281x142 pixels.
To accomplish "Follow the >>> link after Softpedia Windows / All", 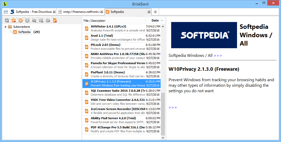I will click(218, 56).
